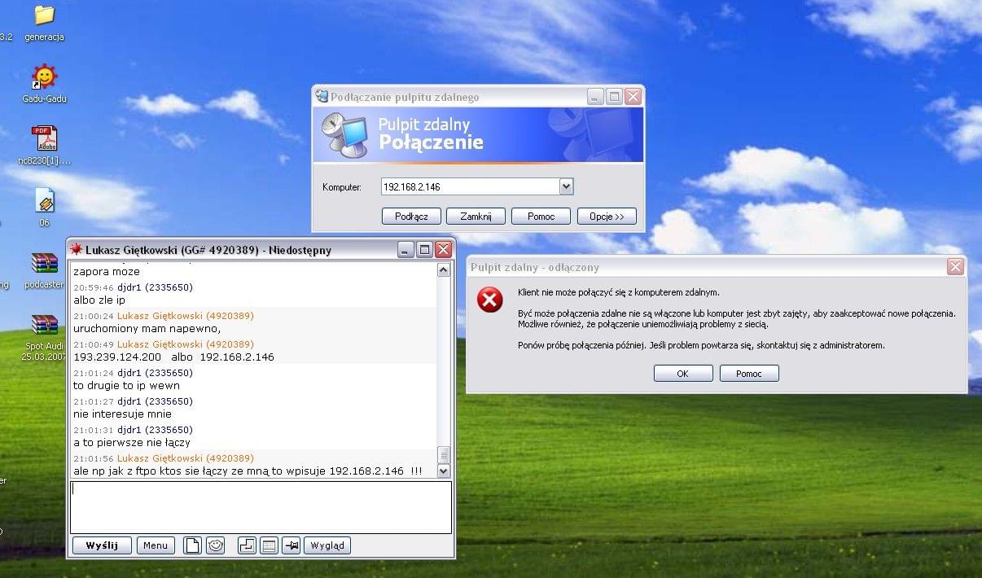Click the red error icon in disconnected dialog

click(489, 300)
